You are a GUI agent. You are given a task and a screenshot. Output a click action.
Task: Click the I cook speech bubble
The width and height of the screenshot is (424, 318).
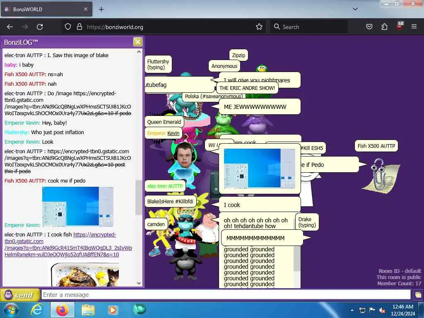[260, 205]
